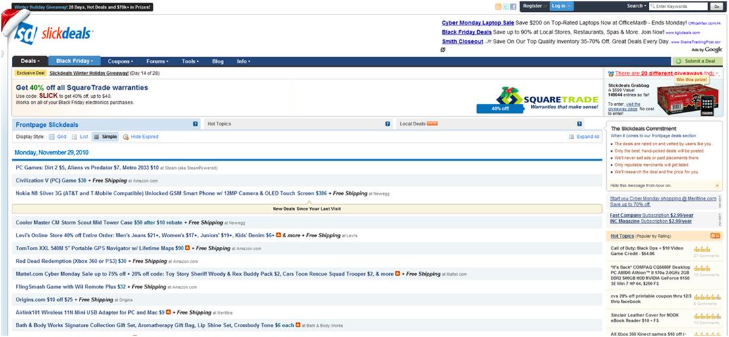This screenshot has height=337, width=729.
Task: Switch display style to Grid
Action: point(57,137)
